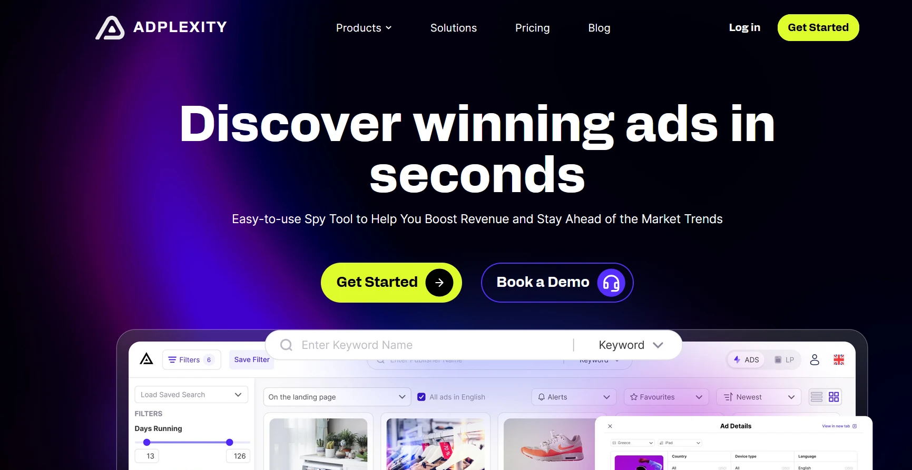
Task: Switch to the grid view icon
Action: (x=833, y=397)
